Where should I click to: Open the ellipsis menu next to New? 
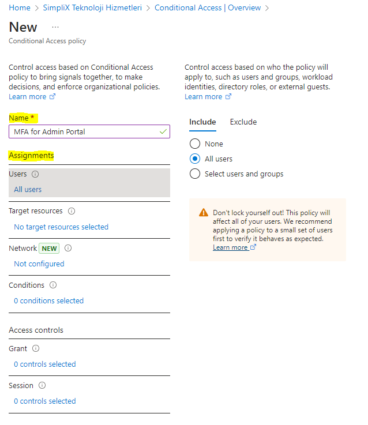pyautogui.click(x=55, y=27)
